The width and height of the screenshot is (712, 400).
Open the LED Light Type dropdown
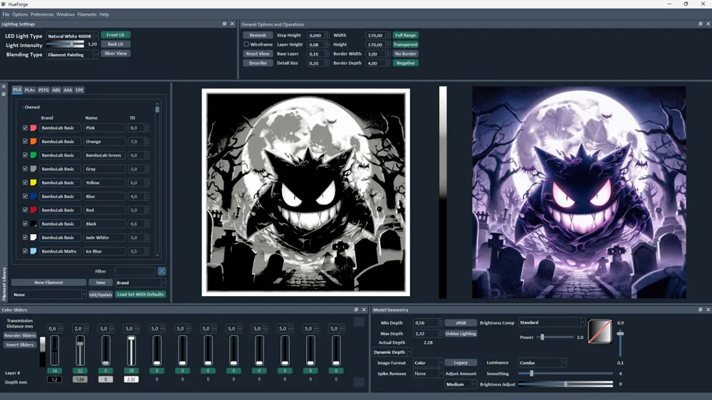[x=72, y=36]
